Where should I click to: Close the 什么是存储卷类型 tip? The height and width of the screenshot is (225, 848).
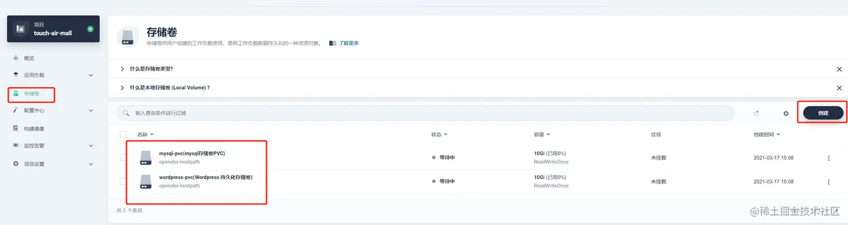[x=839, y=69]
